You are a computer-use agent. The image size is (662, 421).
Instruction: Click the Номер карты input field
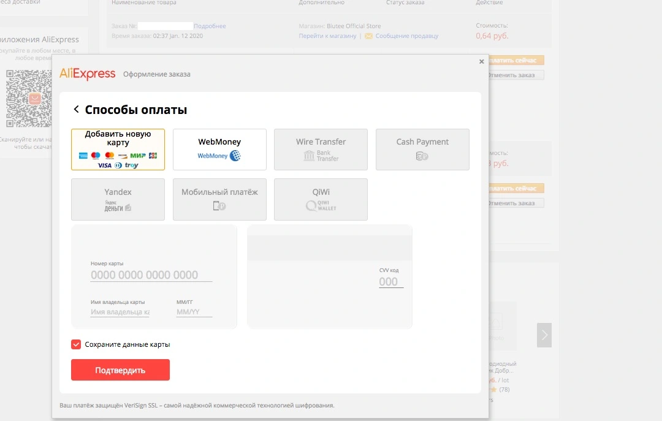click(x=151, y=275)
